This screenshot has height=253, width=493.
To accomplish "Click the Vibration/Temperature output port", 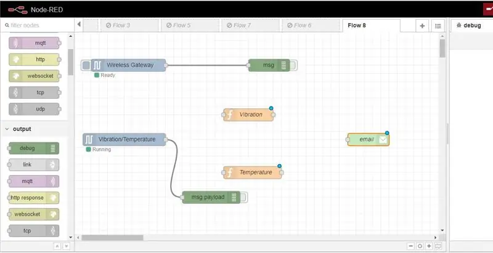I will pos(166,139).
